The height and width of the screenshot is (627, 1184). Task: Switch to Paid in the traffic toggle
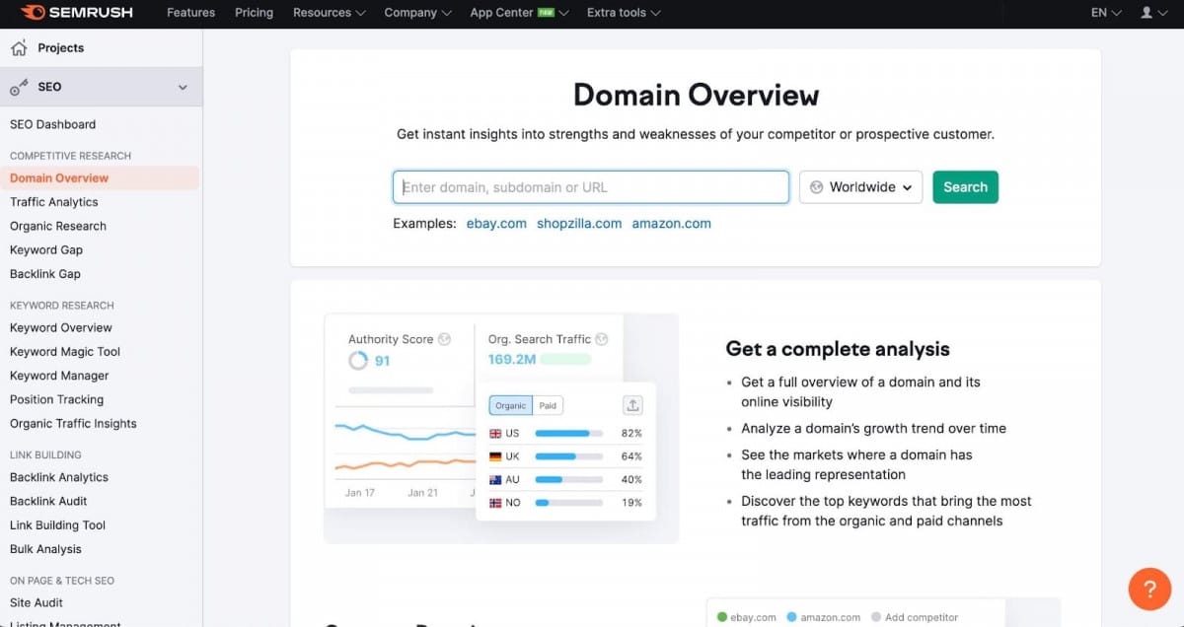point(548,405)
